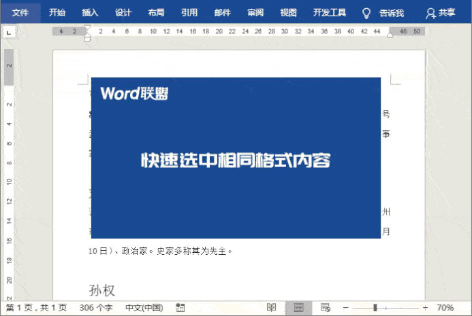This screenshot has height=316, width=472.
Task: Click the title 快速选中相同格式内容
Action: click(x=236, y=160)
